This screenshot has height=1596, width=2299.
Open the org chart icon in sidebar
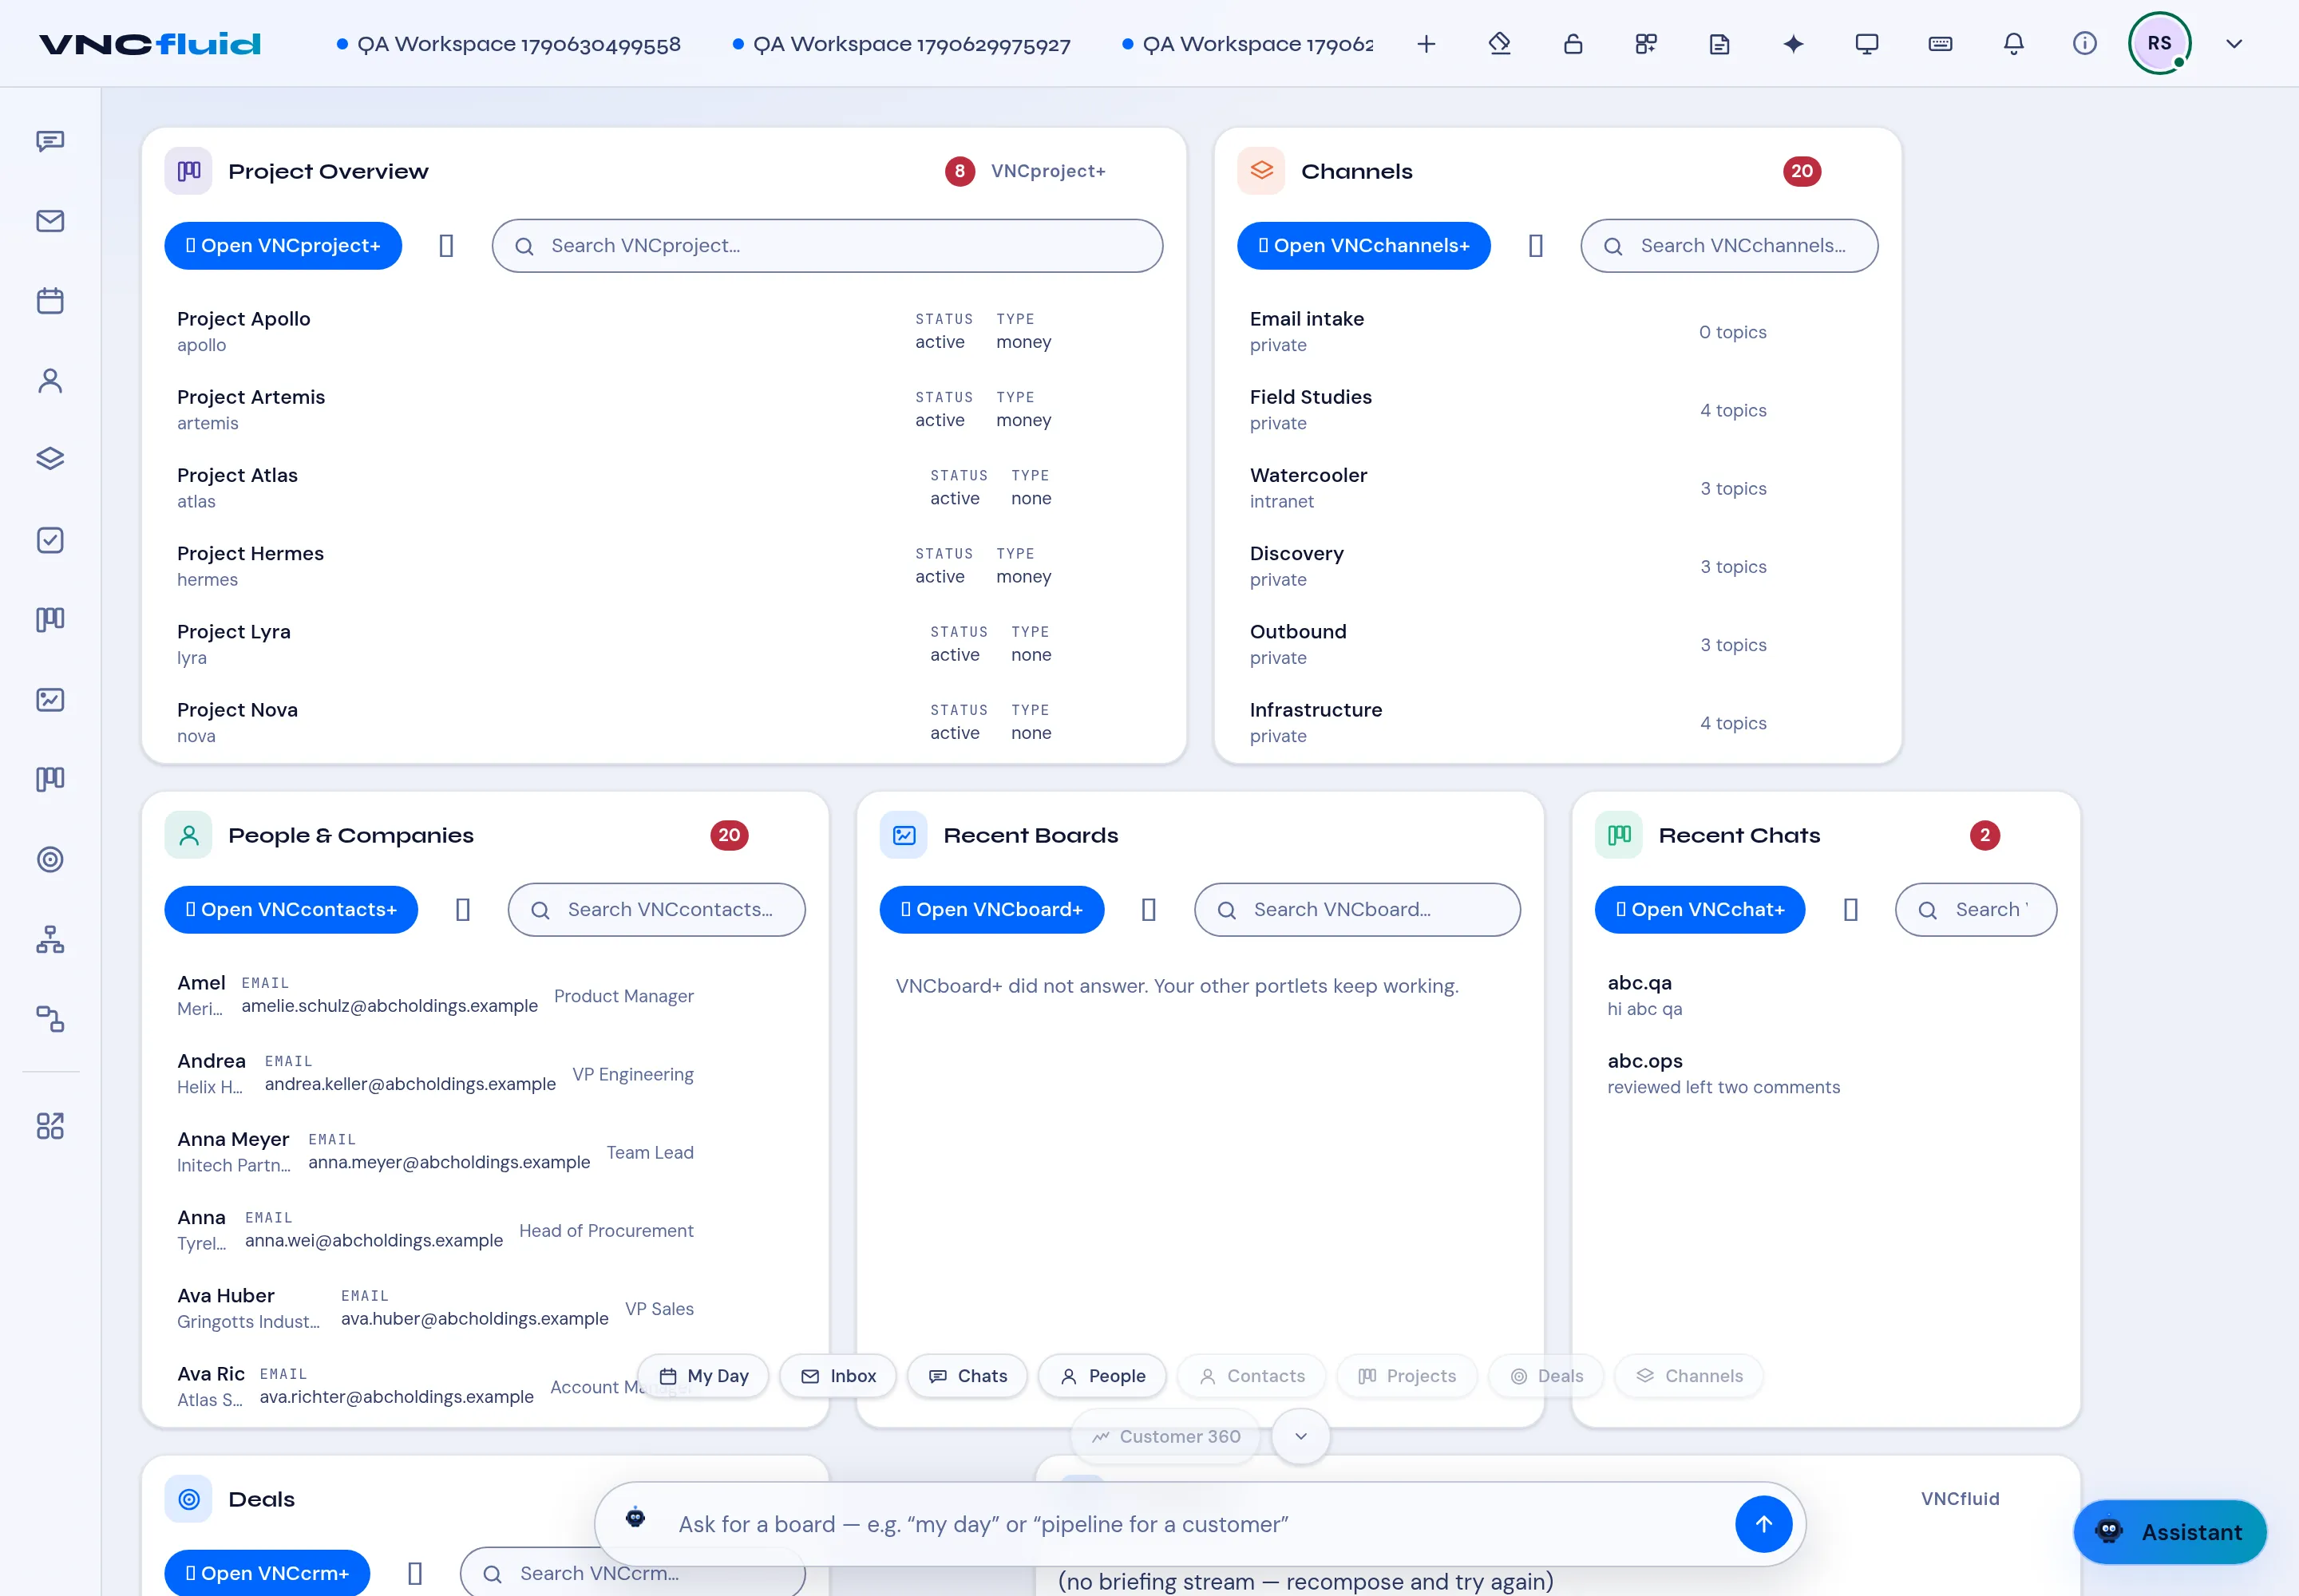click(x=50, y=940)
